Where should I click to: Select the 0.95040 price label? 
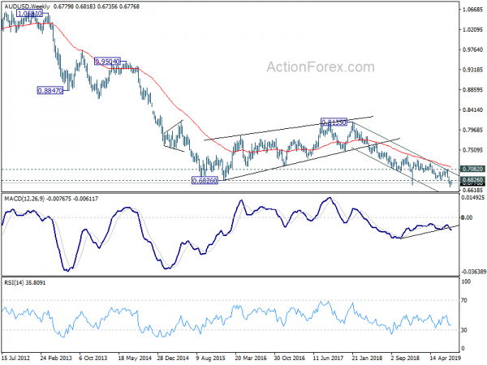(x=107, y=62)
